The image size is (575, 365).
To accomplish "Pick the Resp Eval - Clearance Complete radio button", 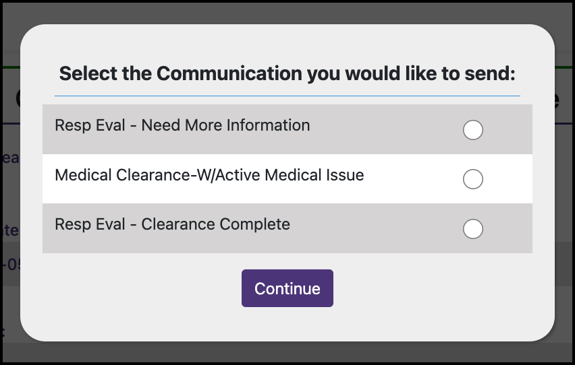I will pyautogui.click(x=473, y=229).
